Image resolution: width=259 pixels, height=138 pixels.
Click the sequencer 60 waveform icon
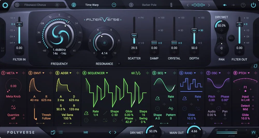tap(138, 73)
